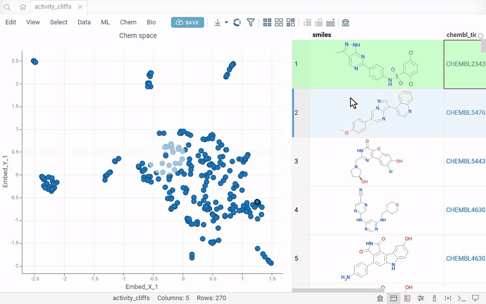Toggle the presentation mode screen icon

(475, 298)
